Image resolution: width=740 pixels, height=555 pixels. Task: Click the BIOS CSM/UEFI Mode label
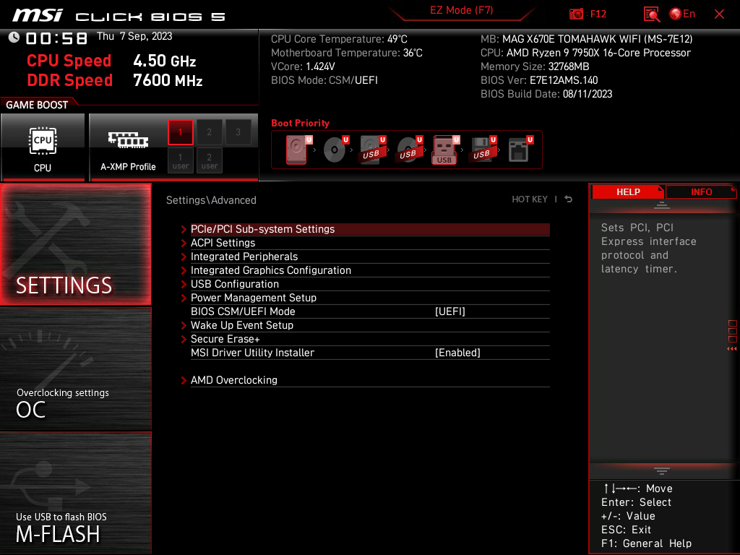pyautogui.click(x=243, y=311)
